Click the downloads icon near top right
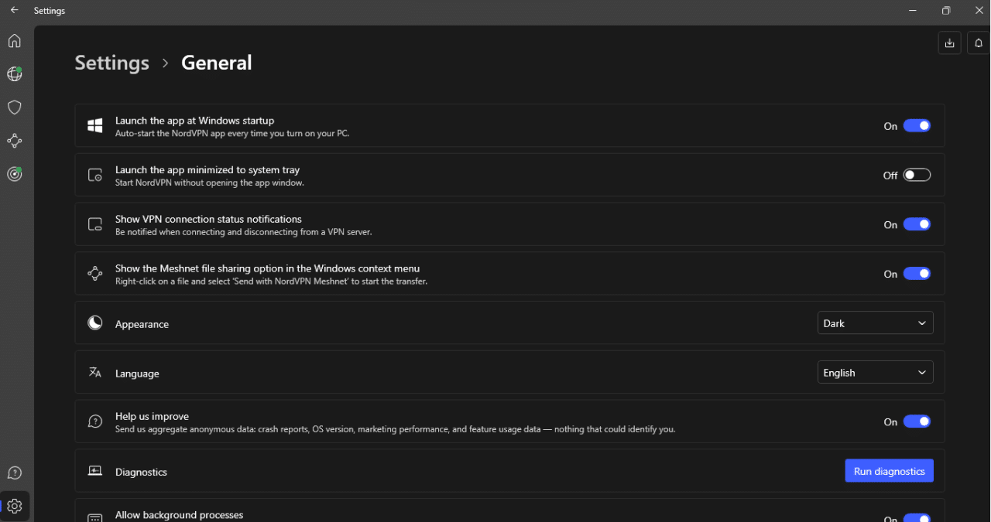Viewport: 991px width, 522px height. pos(949,43)
